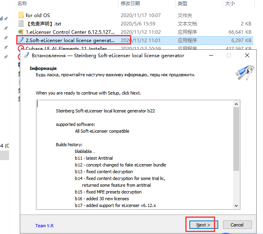Click the setup icon in installer title bar
The width and height of the screenshot is (263, 234).
(27, 56)
